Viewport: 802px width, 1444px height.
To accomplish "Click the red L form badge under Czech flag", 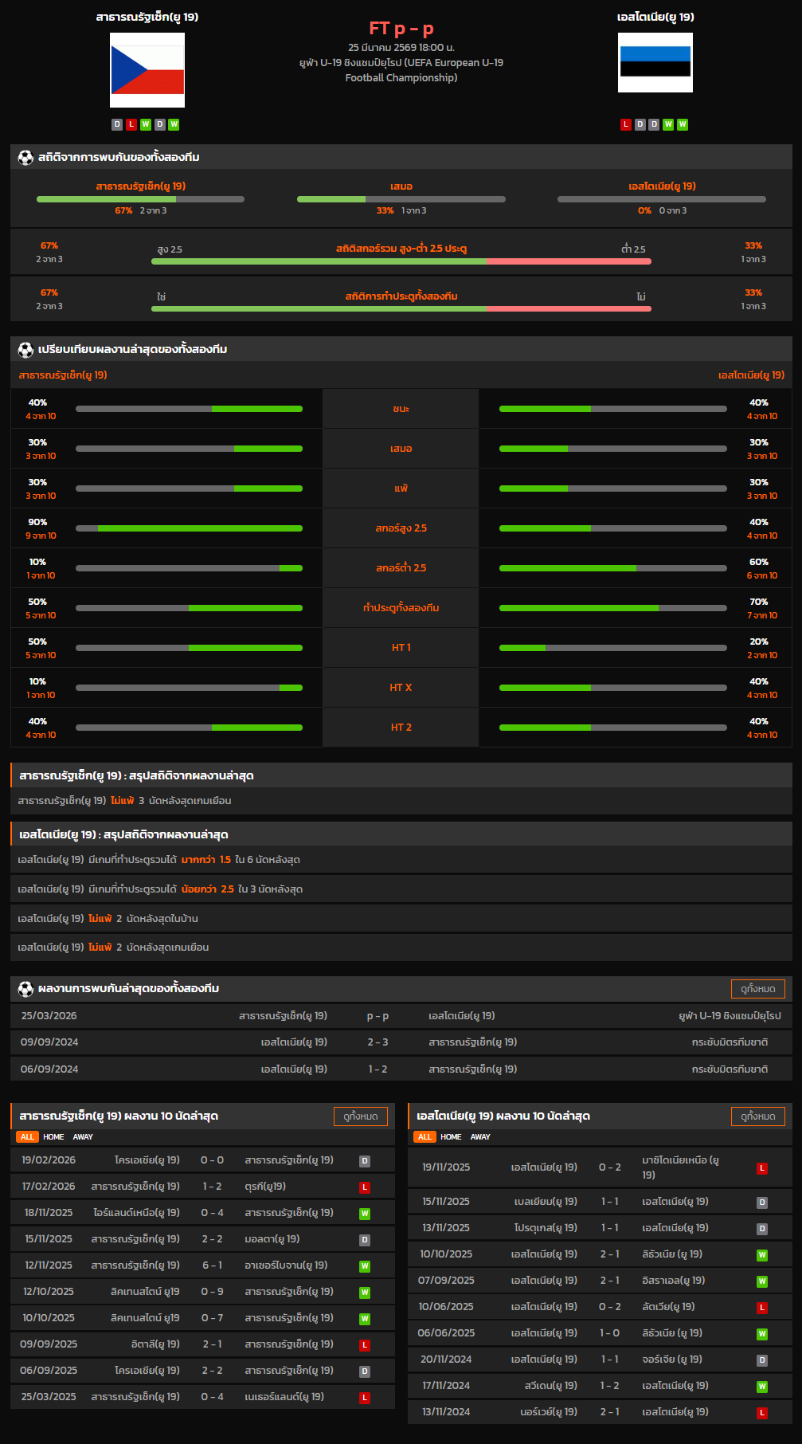I will (x=131, y=124).
